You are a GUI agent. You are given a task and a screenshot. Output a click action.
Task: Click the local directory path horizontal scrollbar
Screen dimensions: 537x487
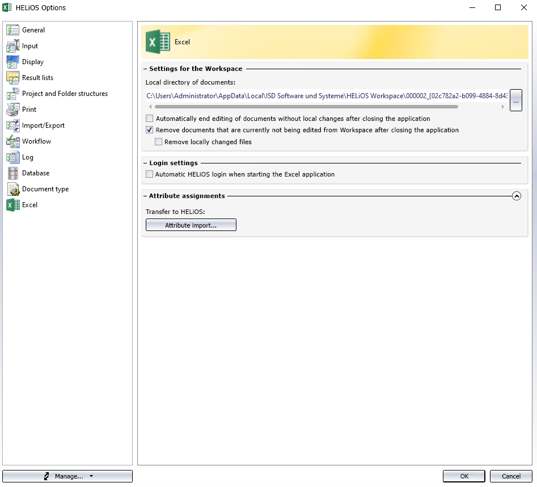pos(306,107)
